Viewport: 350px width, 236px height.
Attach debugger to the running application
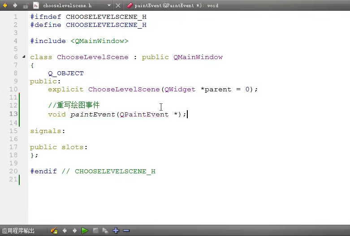tap(105, 231)
